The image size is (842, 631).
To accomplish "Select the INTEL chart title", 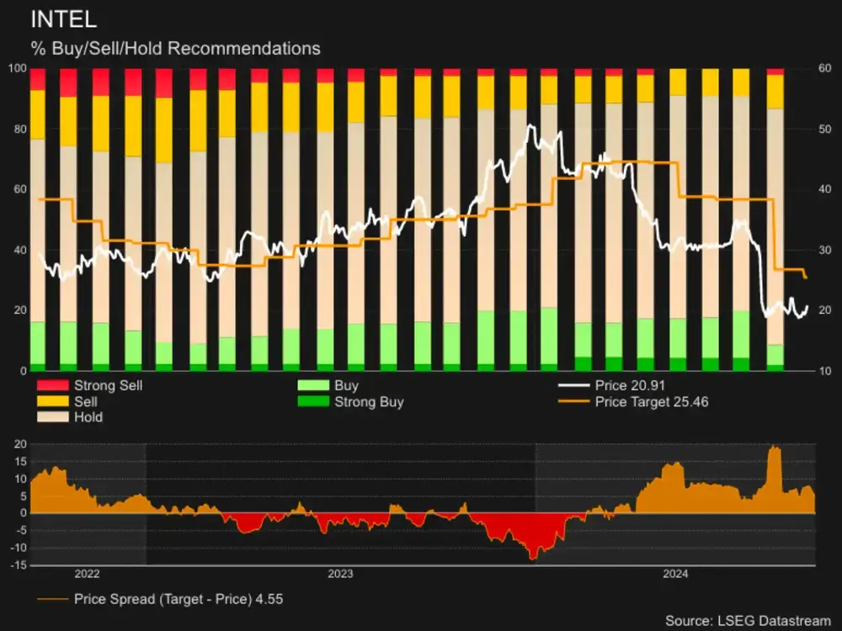I will click(64, 20).
